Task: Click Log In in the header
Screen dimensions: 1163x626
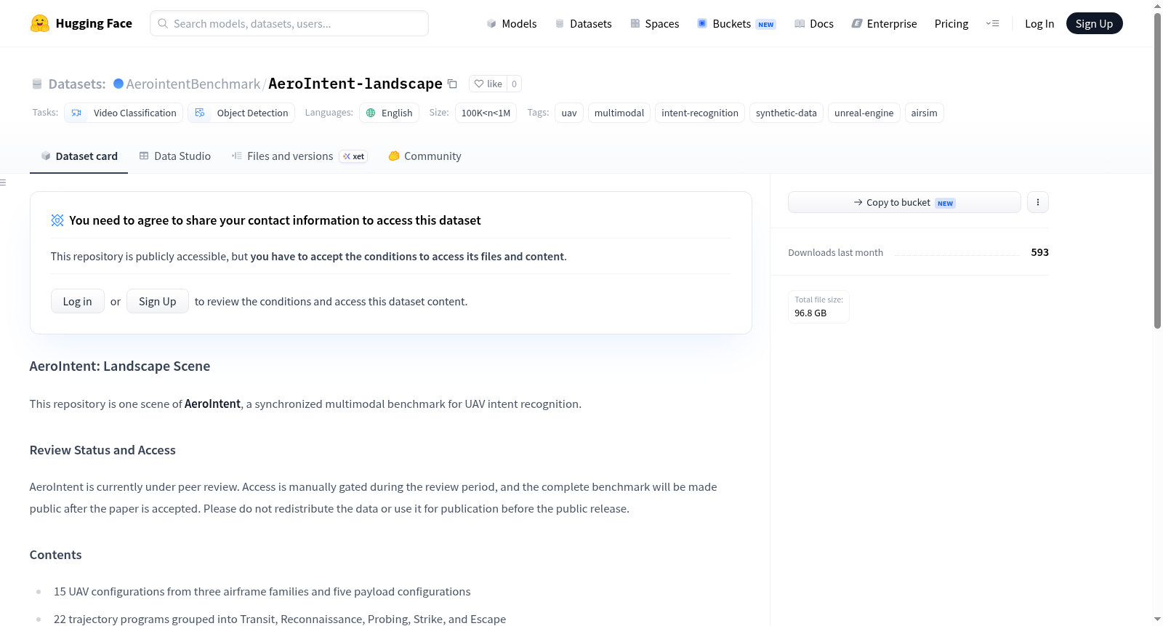Action: point(1039,24)
